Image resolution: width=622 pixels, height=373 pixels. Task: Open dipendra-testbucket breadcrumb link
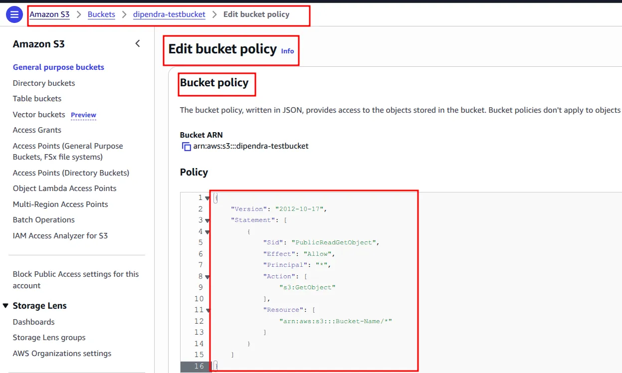(169, 14)
